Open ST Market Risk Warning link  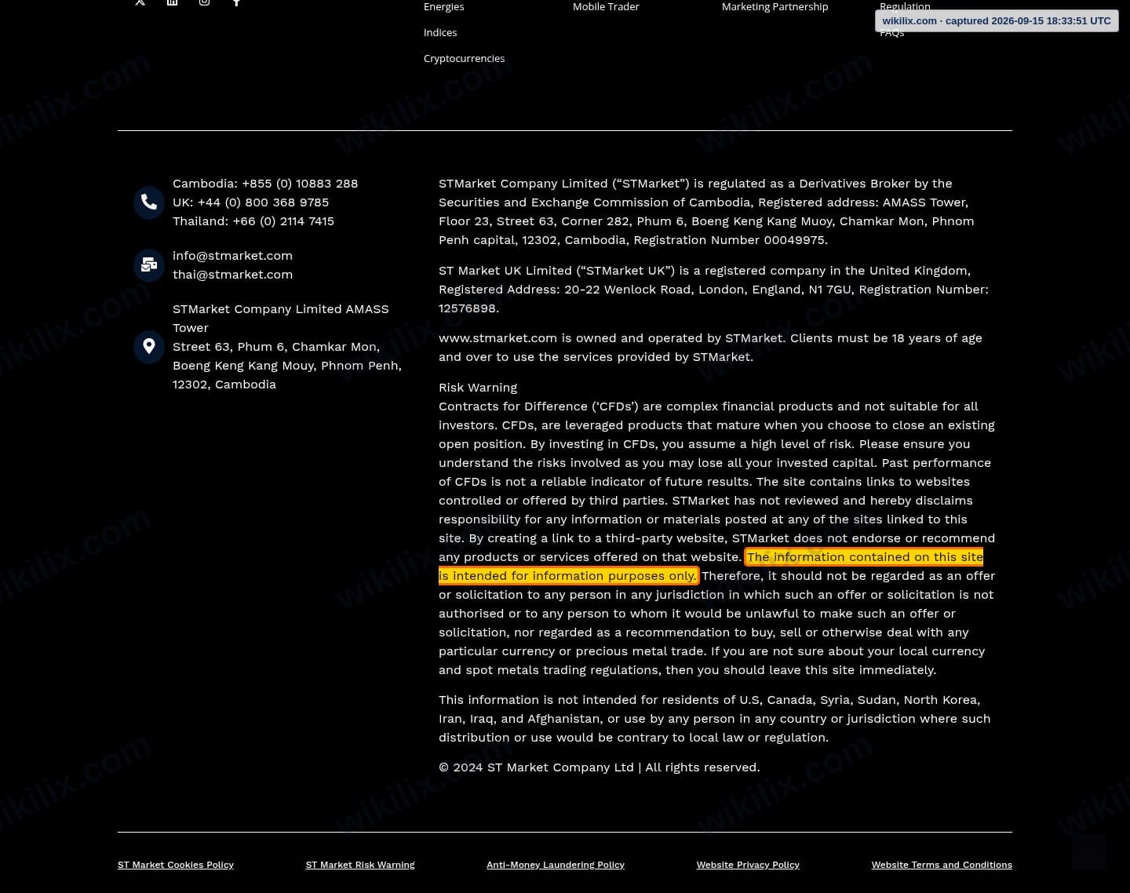tap(360, 865)
